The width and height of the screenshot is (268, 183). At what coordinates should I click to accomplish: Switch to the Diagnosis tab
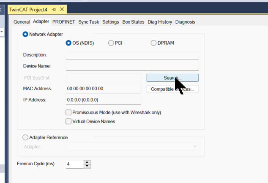coord(185,22)
